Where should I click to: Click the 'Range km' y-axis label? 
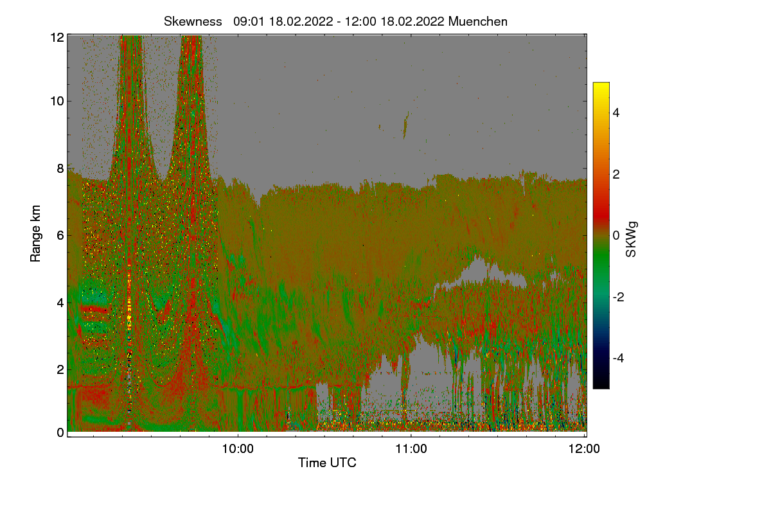(35, 234)
